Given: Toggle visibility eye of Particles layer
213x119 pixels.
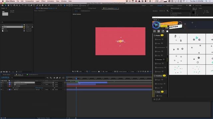Looking at the screenshot, I should click(1, 82).
